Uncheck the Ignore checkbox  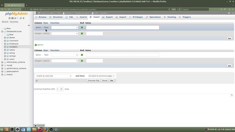[36, 45]
